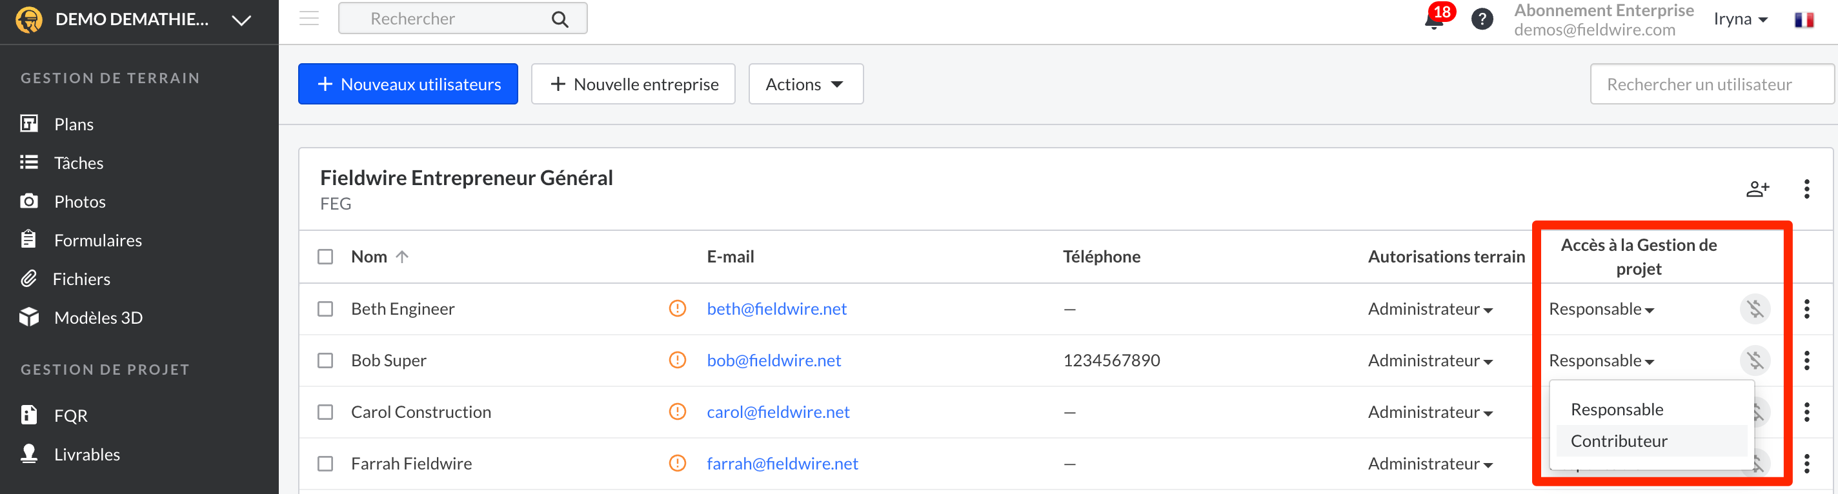Screen dimensions: 1838x494
Task: Open Livrables stamp item
Action: point(70,454)
